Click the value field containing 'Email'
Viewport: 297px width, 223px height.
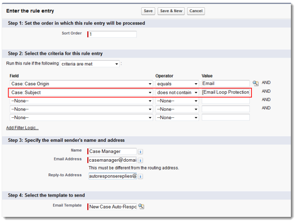(225, 84)
